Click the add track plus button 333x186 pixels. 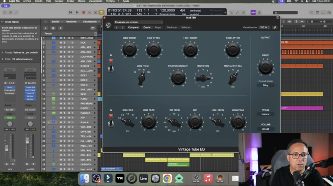tap(46, 28)
